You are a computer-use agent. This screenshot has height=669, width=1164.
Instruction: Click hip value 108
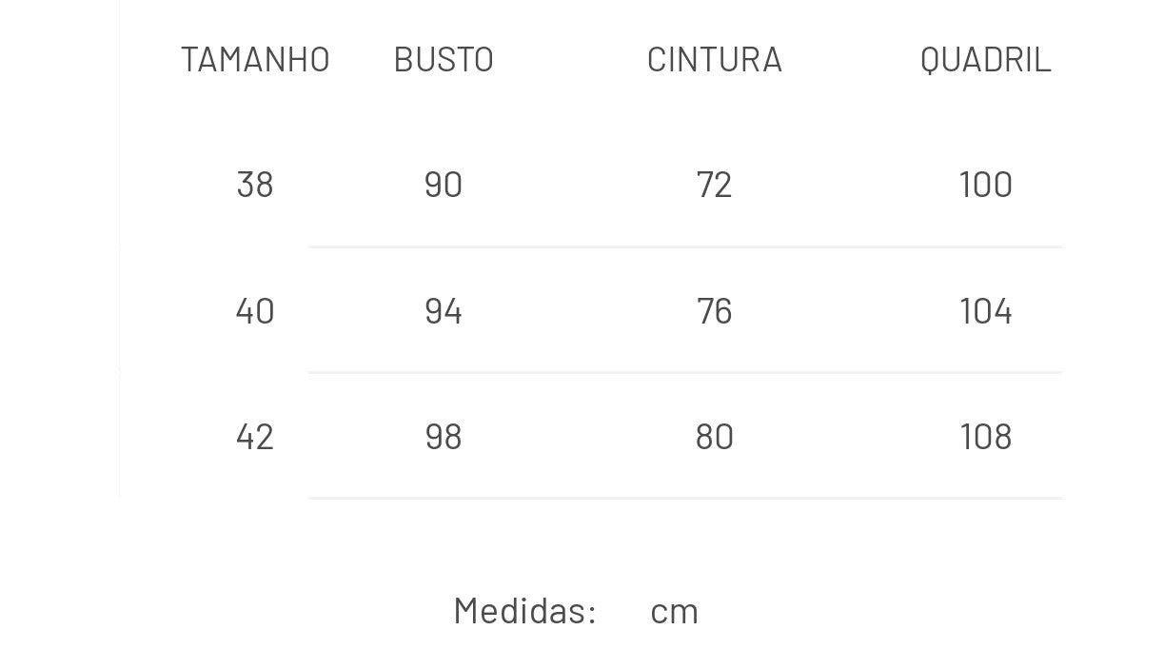986,437
